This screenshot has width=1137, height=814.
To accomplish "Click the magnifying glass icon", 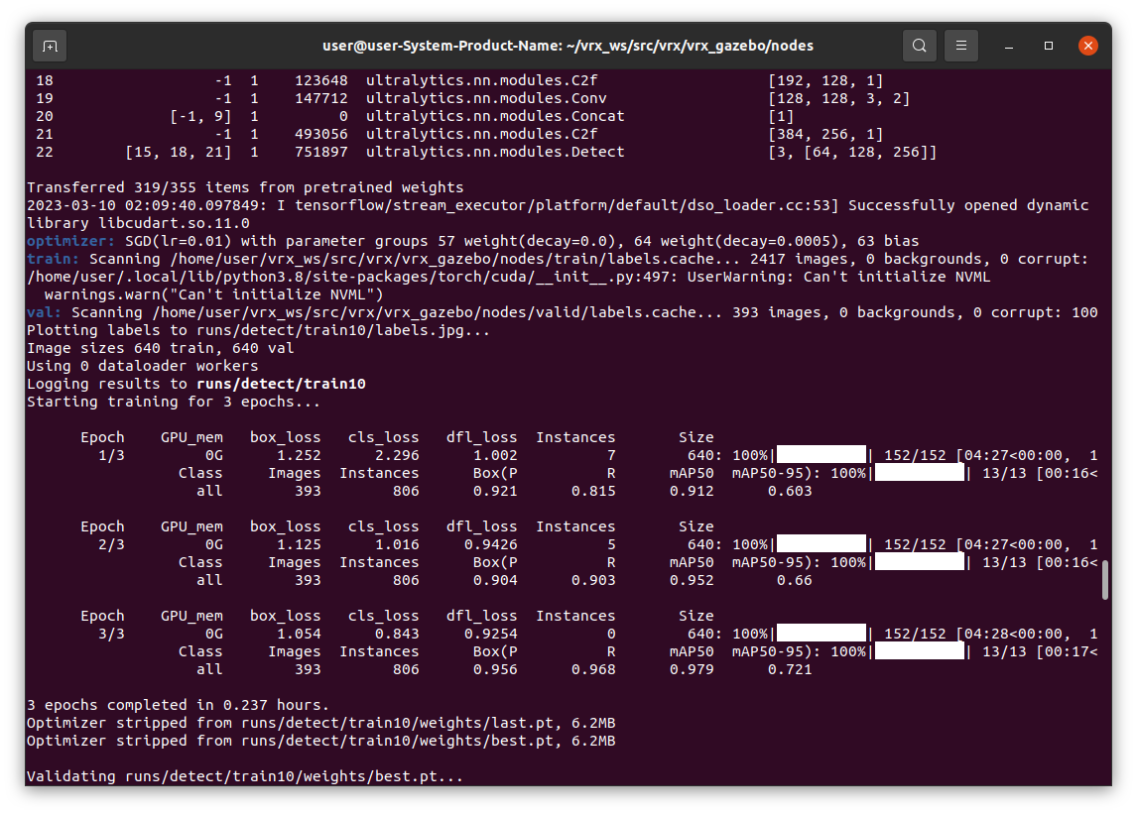I will 919,46.
